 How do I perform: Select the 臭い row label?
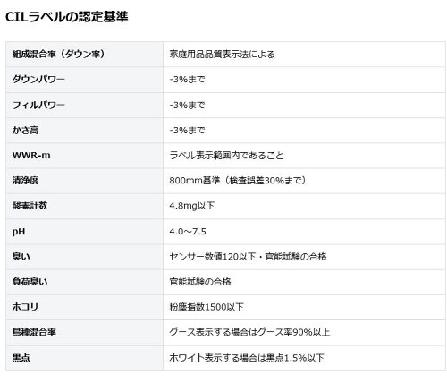coord(21,257)
